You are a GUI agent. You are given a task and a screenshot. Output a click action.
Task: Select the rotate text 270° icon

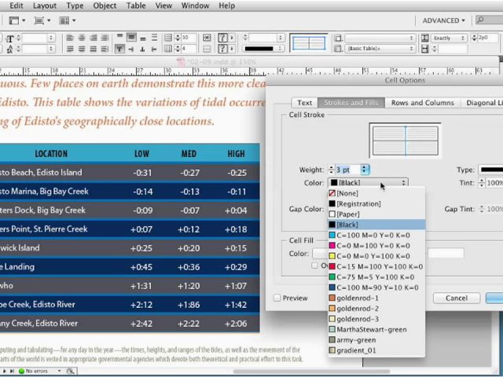pyautogui.click(x=154, y=49)
